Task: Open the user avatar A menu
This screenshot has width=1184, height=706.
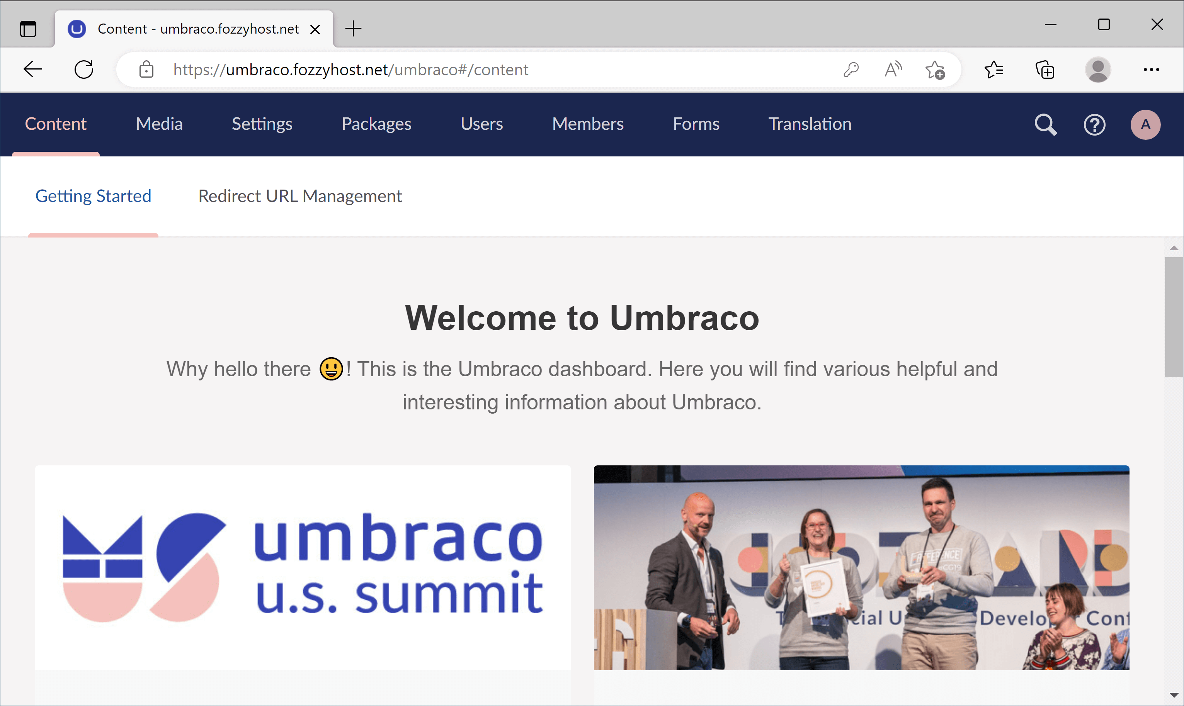Action: click(1145, 125)
